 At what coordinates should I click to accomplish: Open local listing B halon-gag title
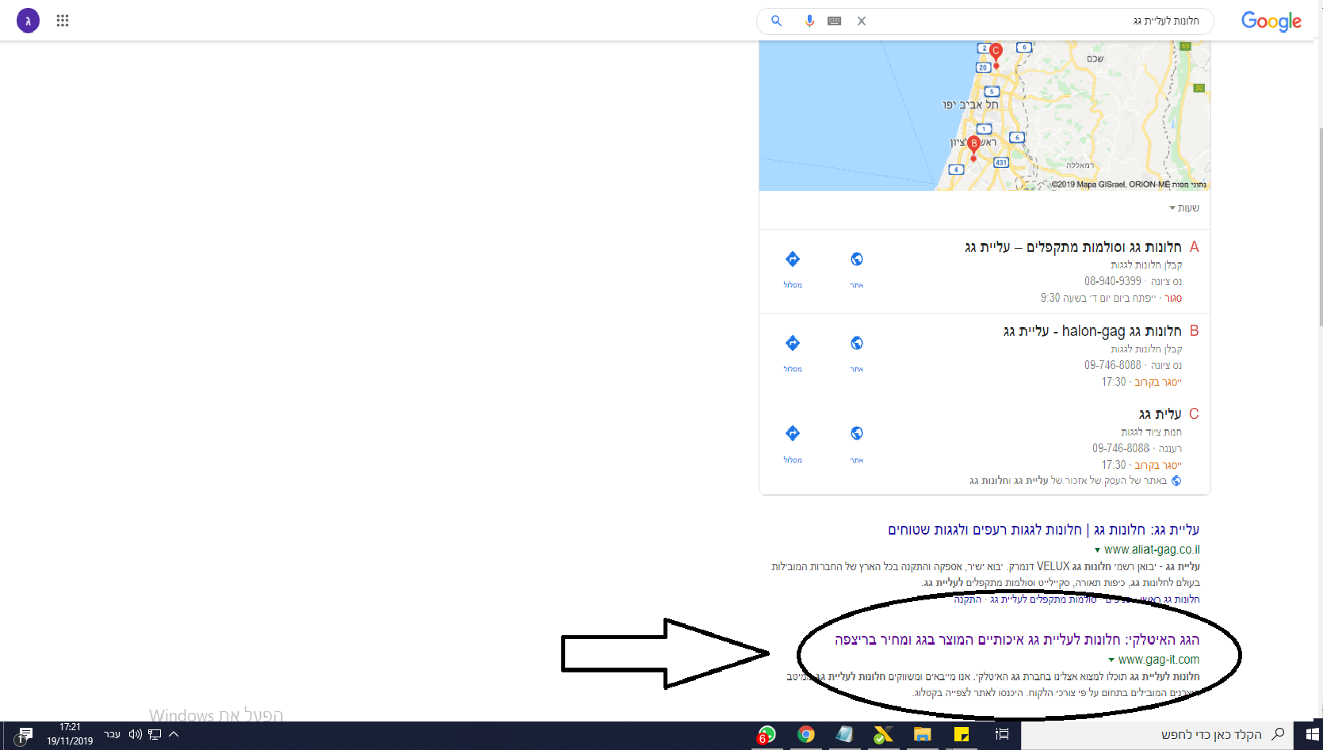[x=1092, y=331]
